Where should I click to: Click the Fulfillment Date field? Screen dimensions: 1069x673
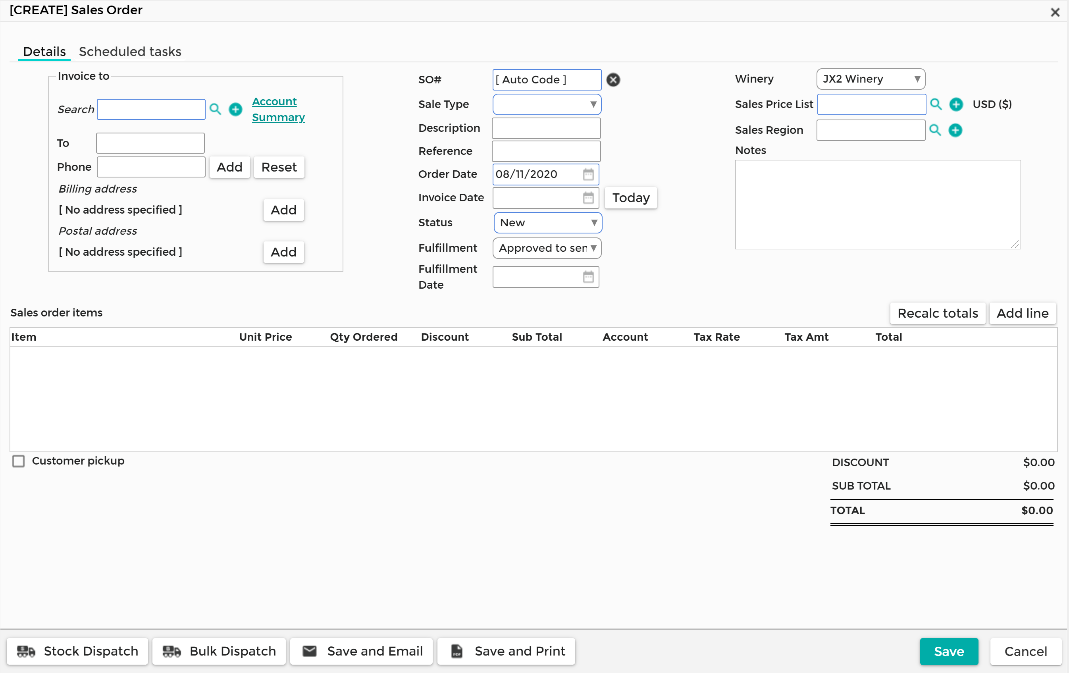pos(545,277)
